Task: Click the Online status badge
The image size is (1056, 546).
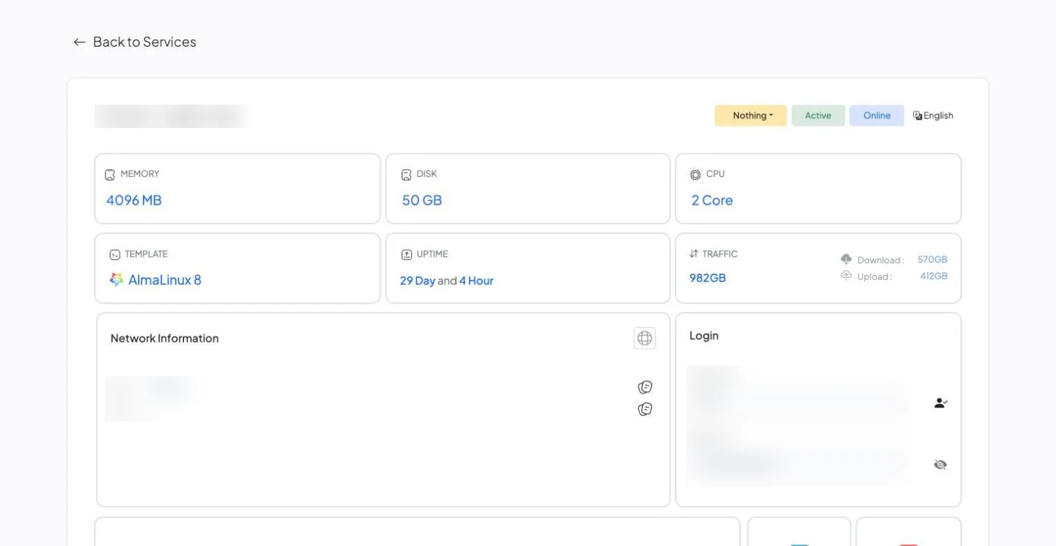Action: pyautogui.click(x=877, y=116)
